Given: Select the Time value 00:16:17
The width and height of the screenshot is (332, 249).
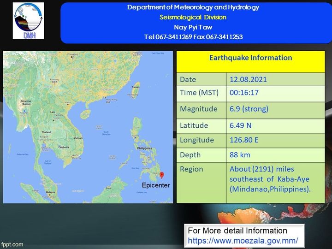Looking at the screenshot, I should tap(244, 93).
